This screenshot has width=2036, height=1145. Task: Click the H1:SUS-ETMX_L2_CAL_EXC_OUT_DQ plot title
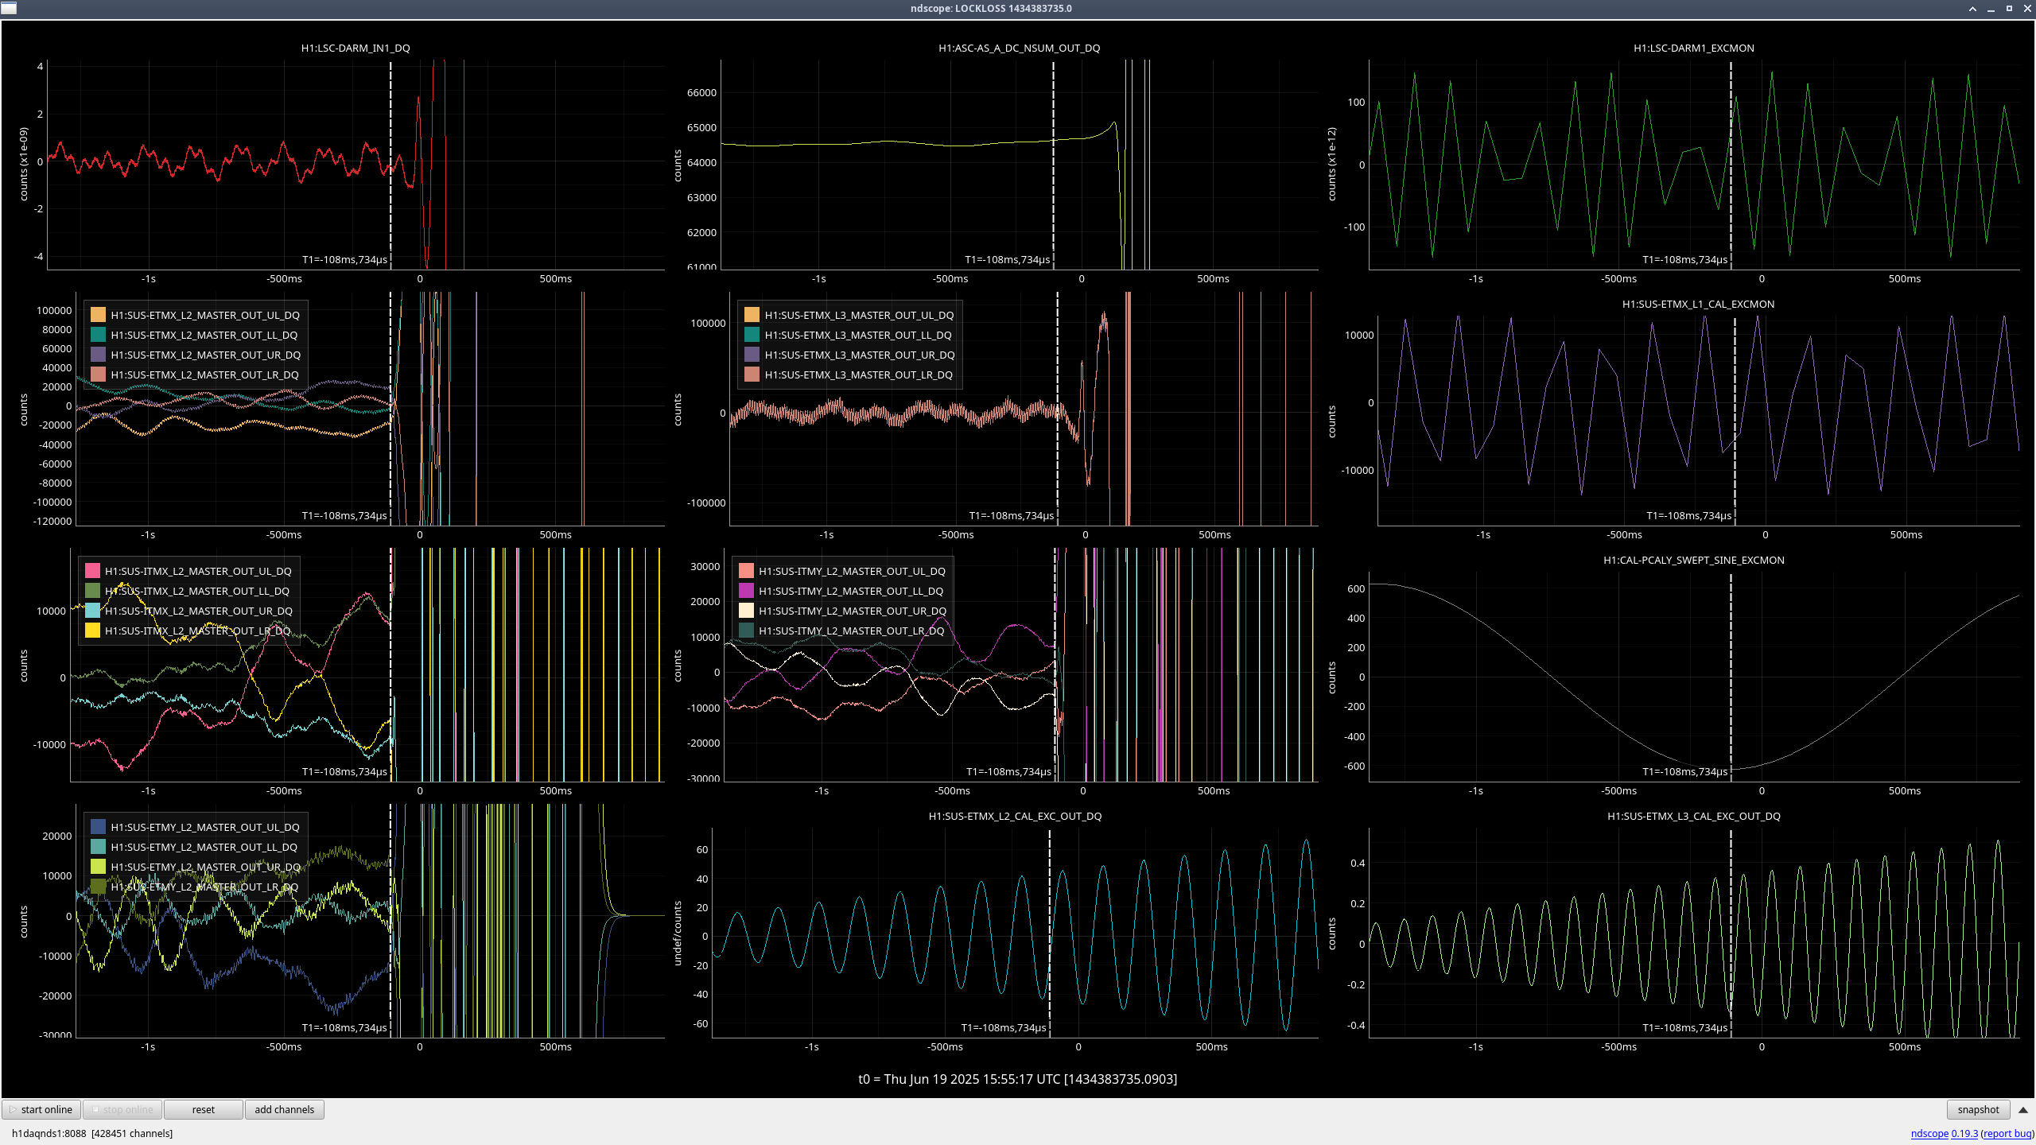pyautogui.click(x=1015, y=816)
